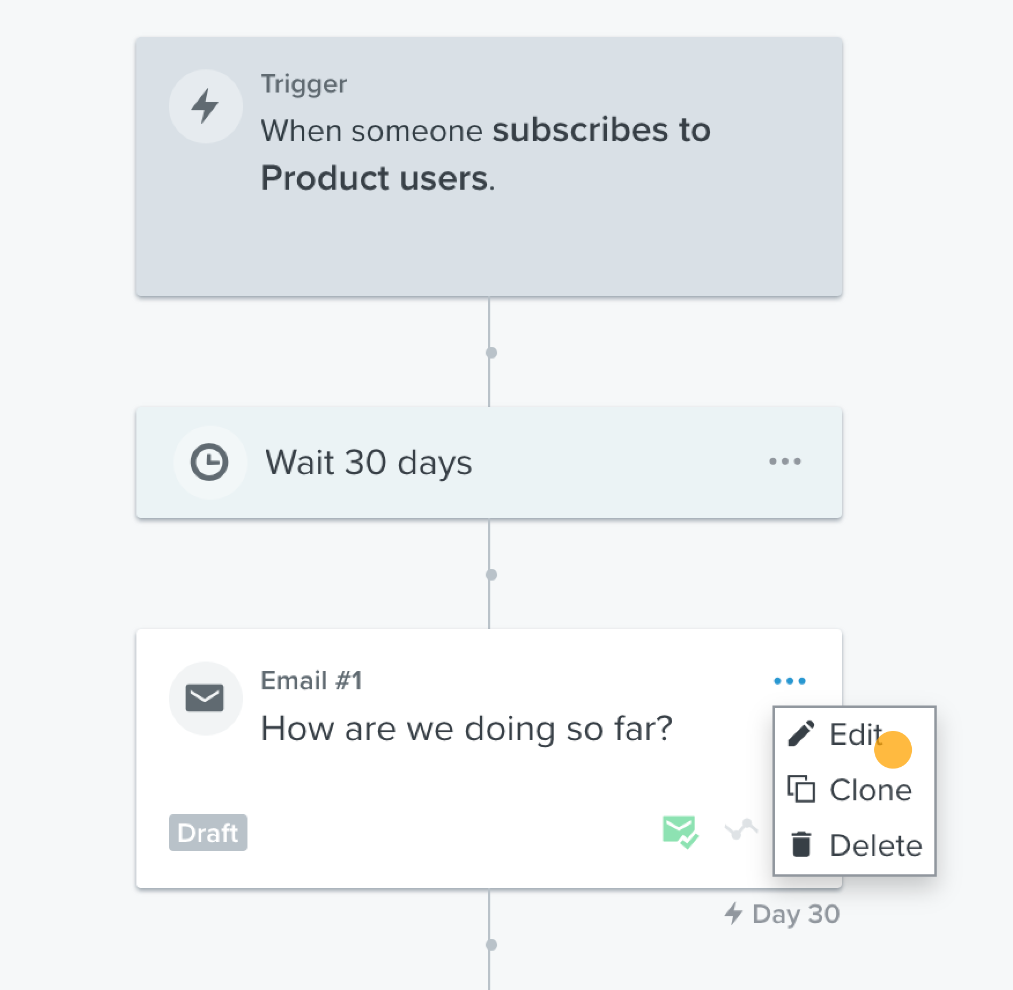Click the green email-checked status icon
1013x990 pixels.
click(x=680, y=832)
